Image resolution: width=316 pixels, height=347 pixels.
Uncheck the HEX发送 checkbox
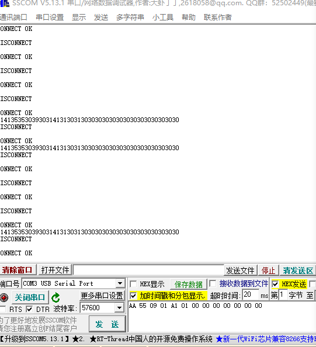point(275,284)
